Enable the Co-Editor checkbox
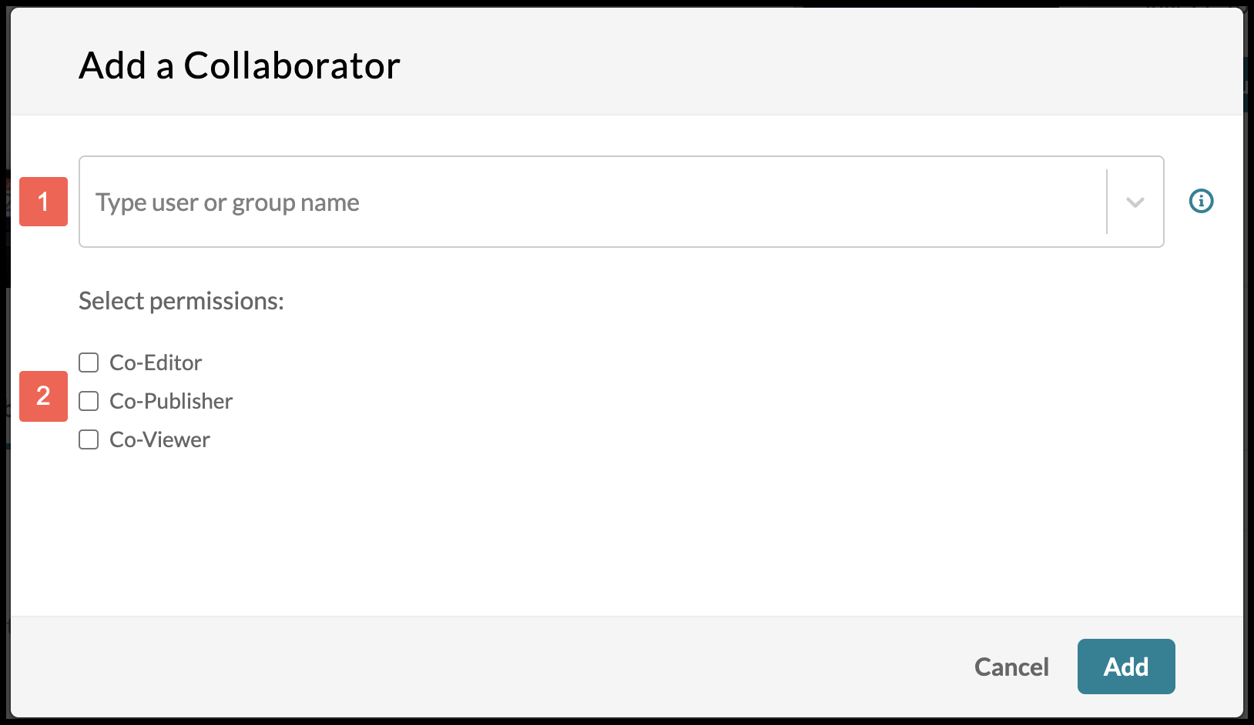 tap(89, 362)
